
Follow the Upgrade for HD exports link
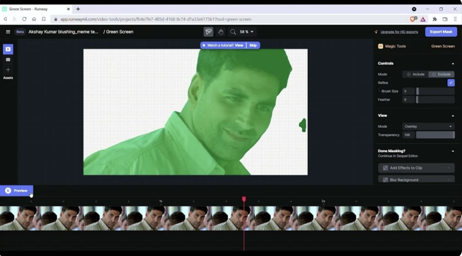[399, 32]
